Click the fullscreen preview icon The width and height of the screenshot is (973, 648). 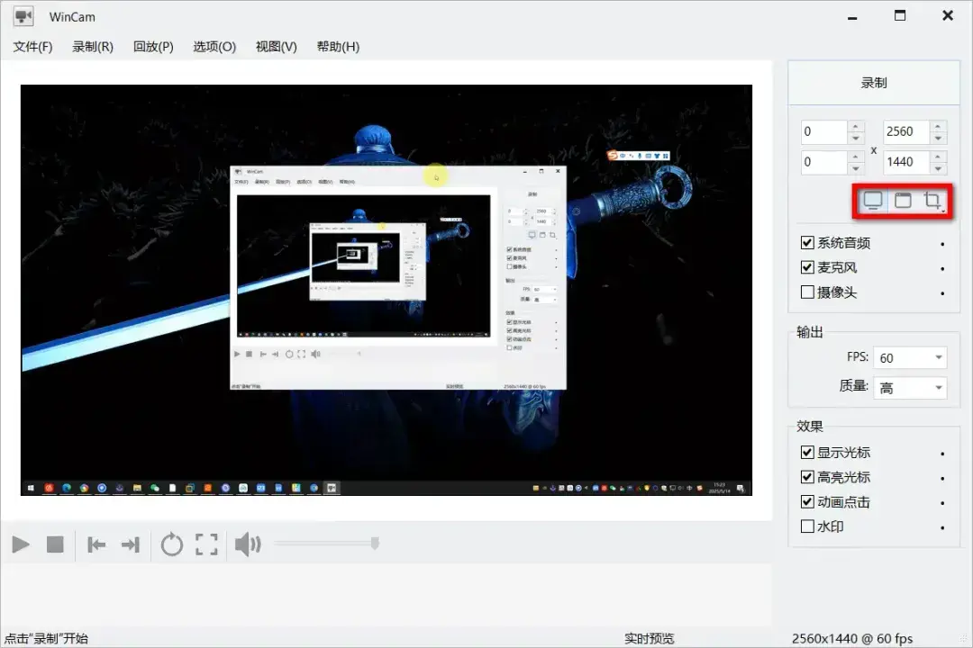pos(205,544)
